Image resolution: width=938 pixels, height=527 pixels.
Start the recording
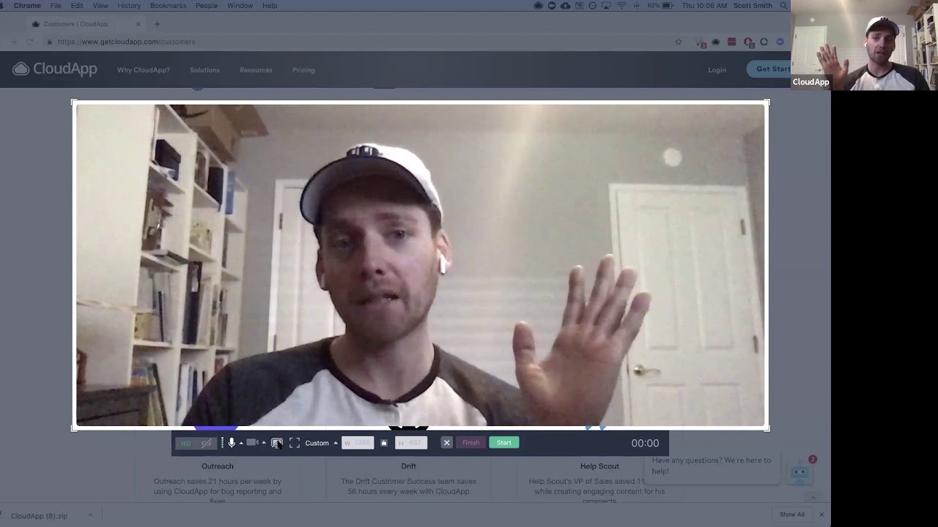(504, 443)
